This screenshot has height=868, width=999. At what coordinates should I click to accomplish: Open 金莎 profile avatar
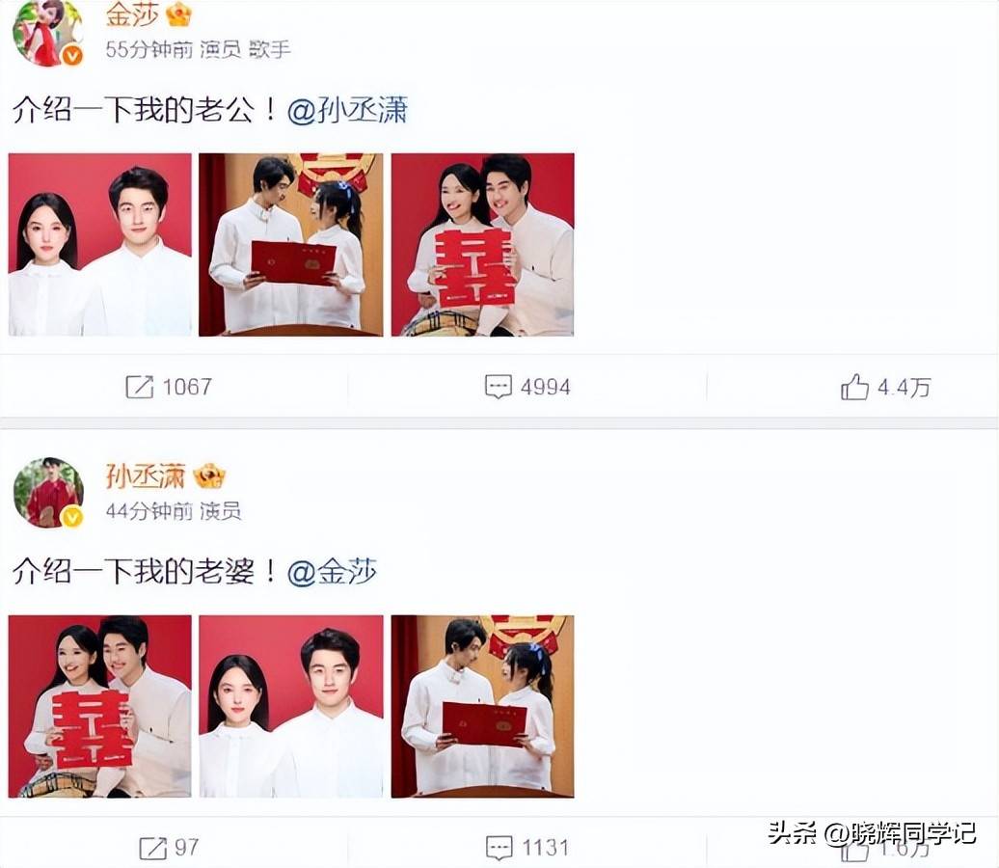click(48, 32)
